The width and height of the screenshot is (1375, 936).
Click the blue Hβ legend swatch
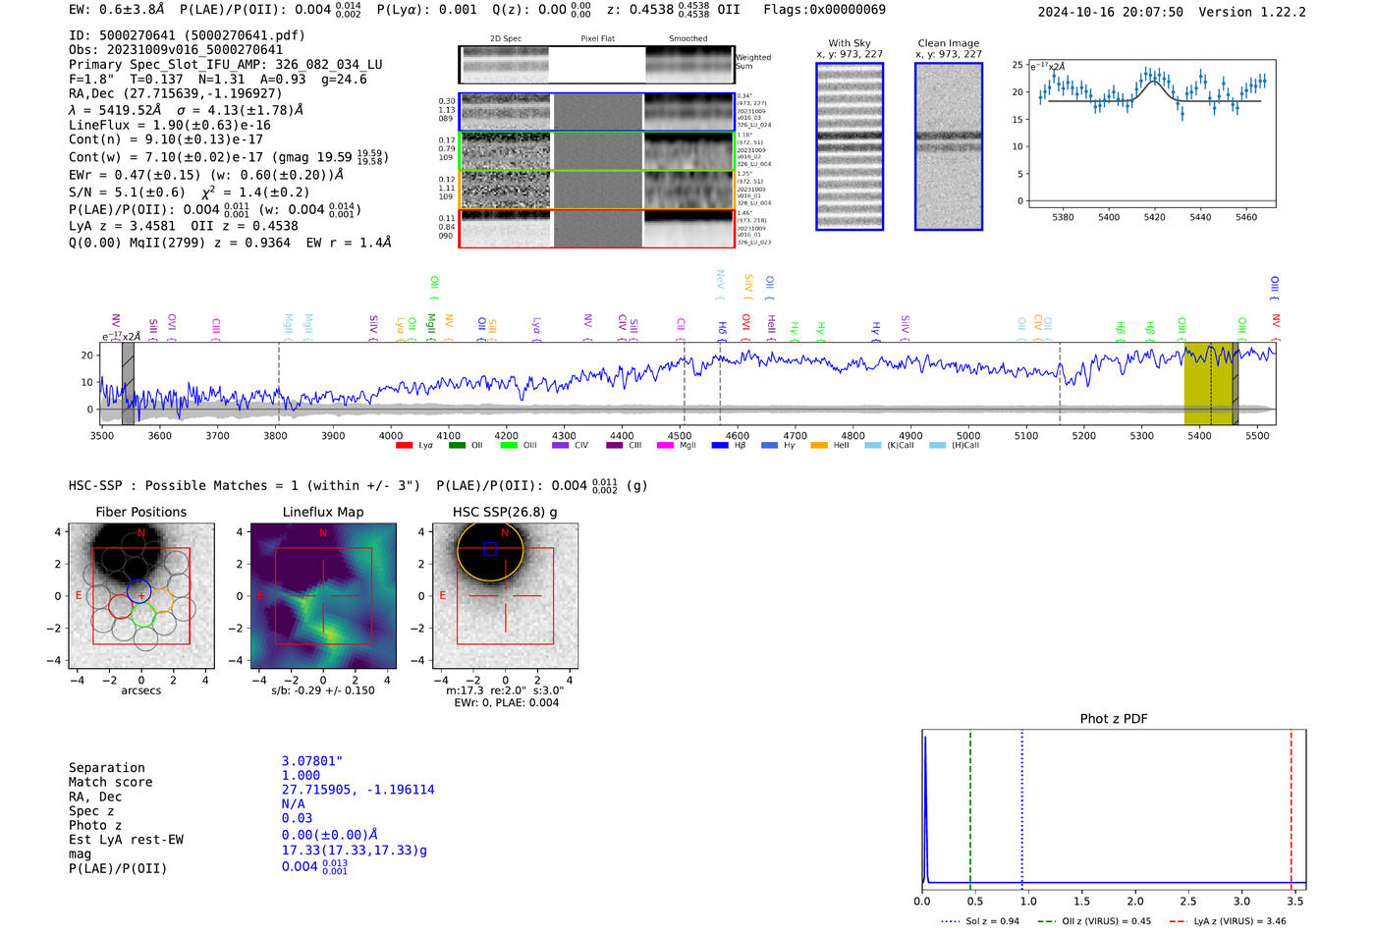pos(720,445)
